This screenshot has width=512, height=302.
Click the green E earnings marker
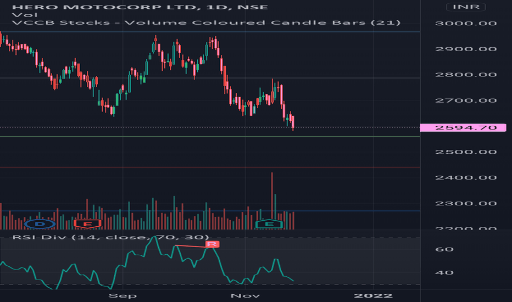tap(269, 224)
